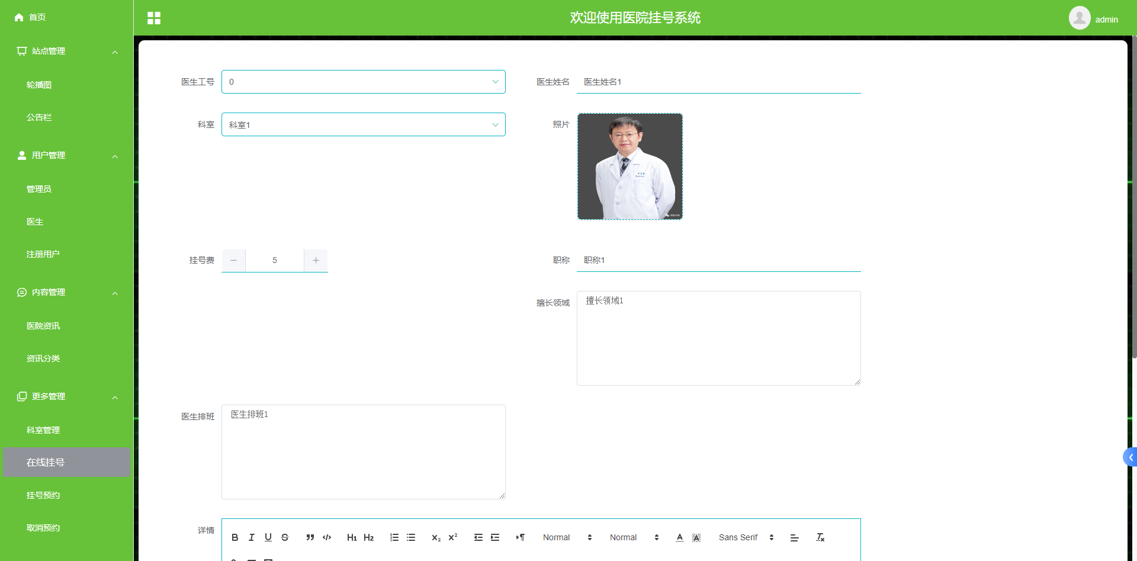This screenshot has height=561, width=1137.
Task: Insert a code block
Action: coord(327,537)
